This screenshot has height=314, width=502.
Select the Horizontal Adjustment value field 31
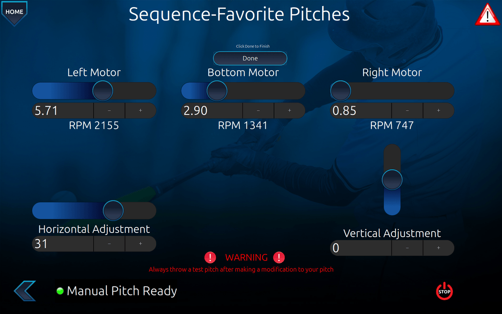(63, 244)
